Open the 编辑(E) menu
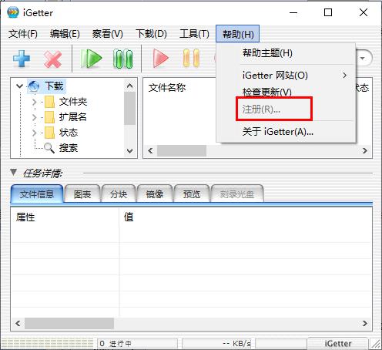The width and height of the screenshot is (382, 350). 65,34
